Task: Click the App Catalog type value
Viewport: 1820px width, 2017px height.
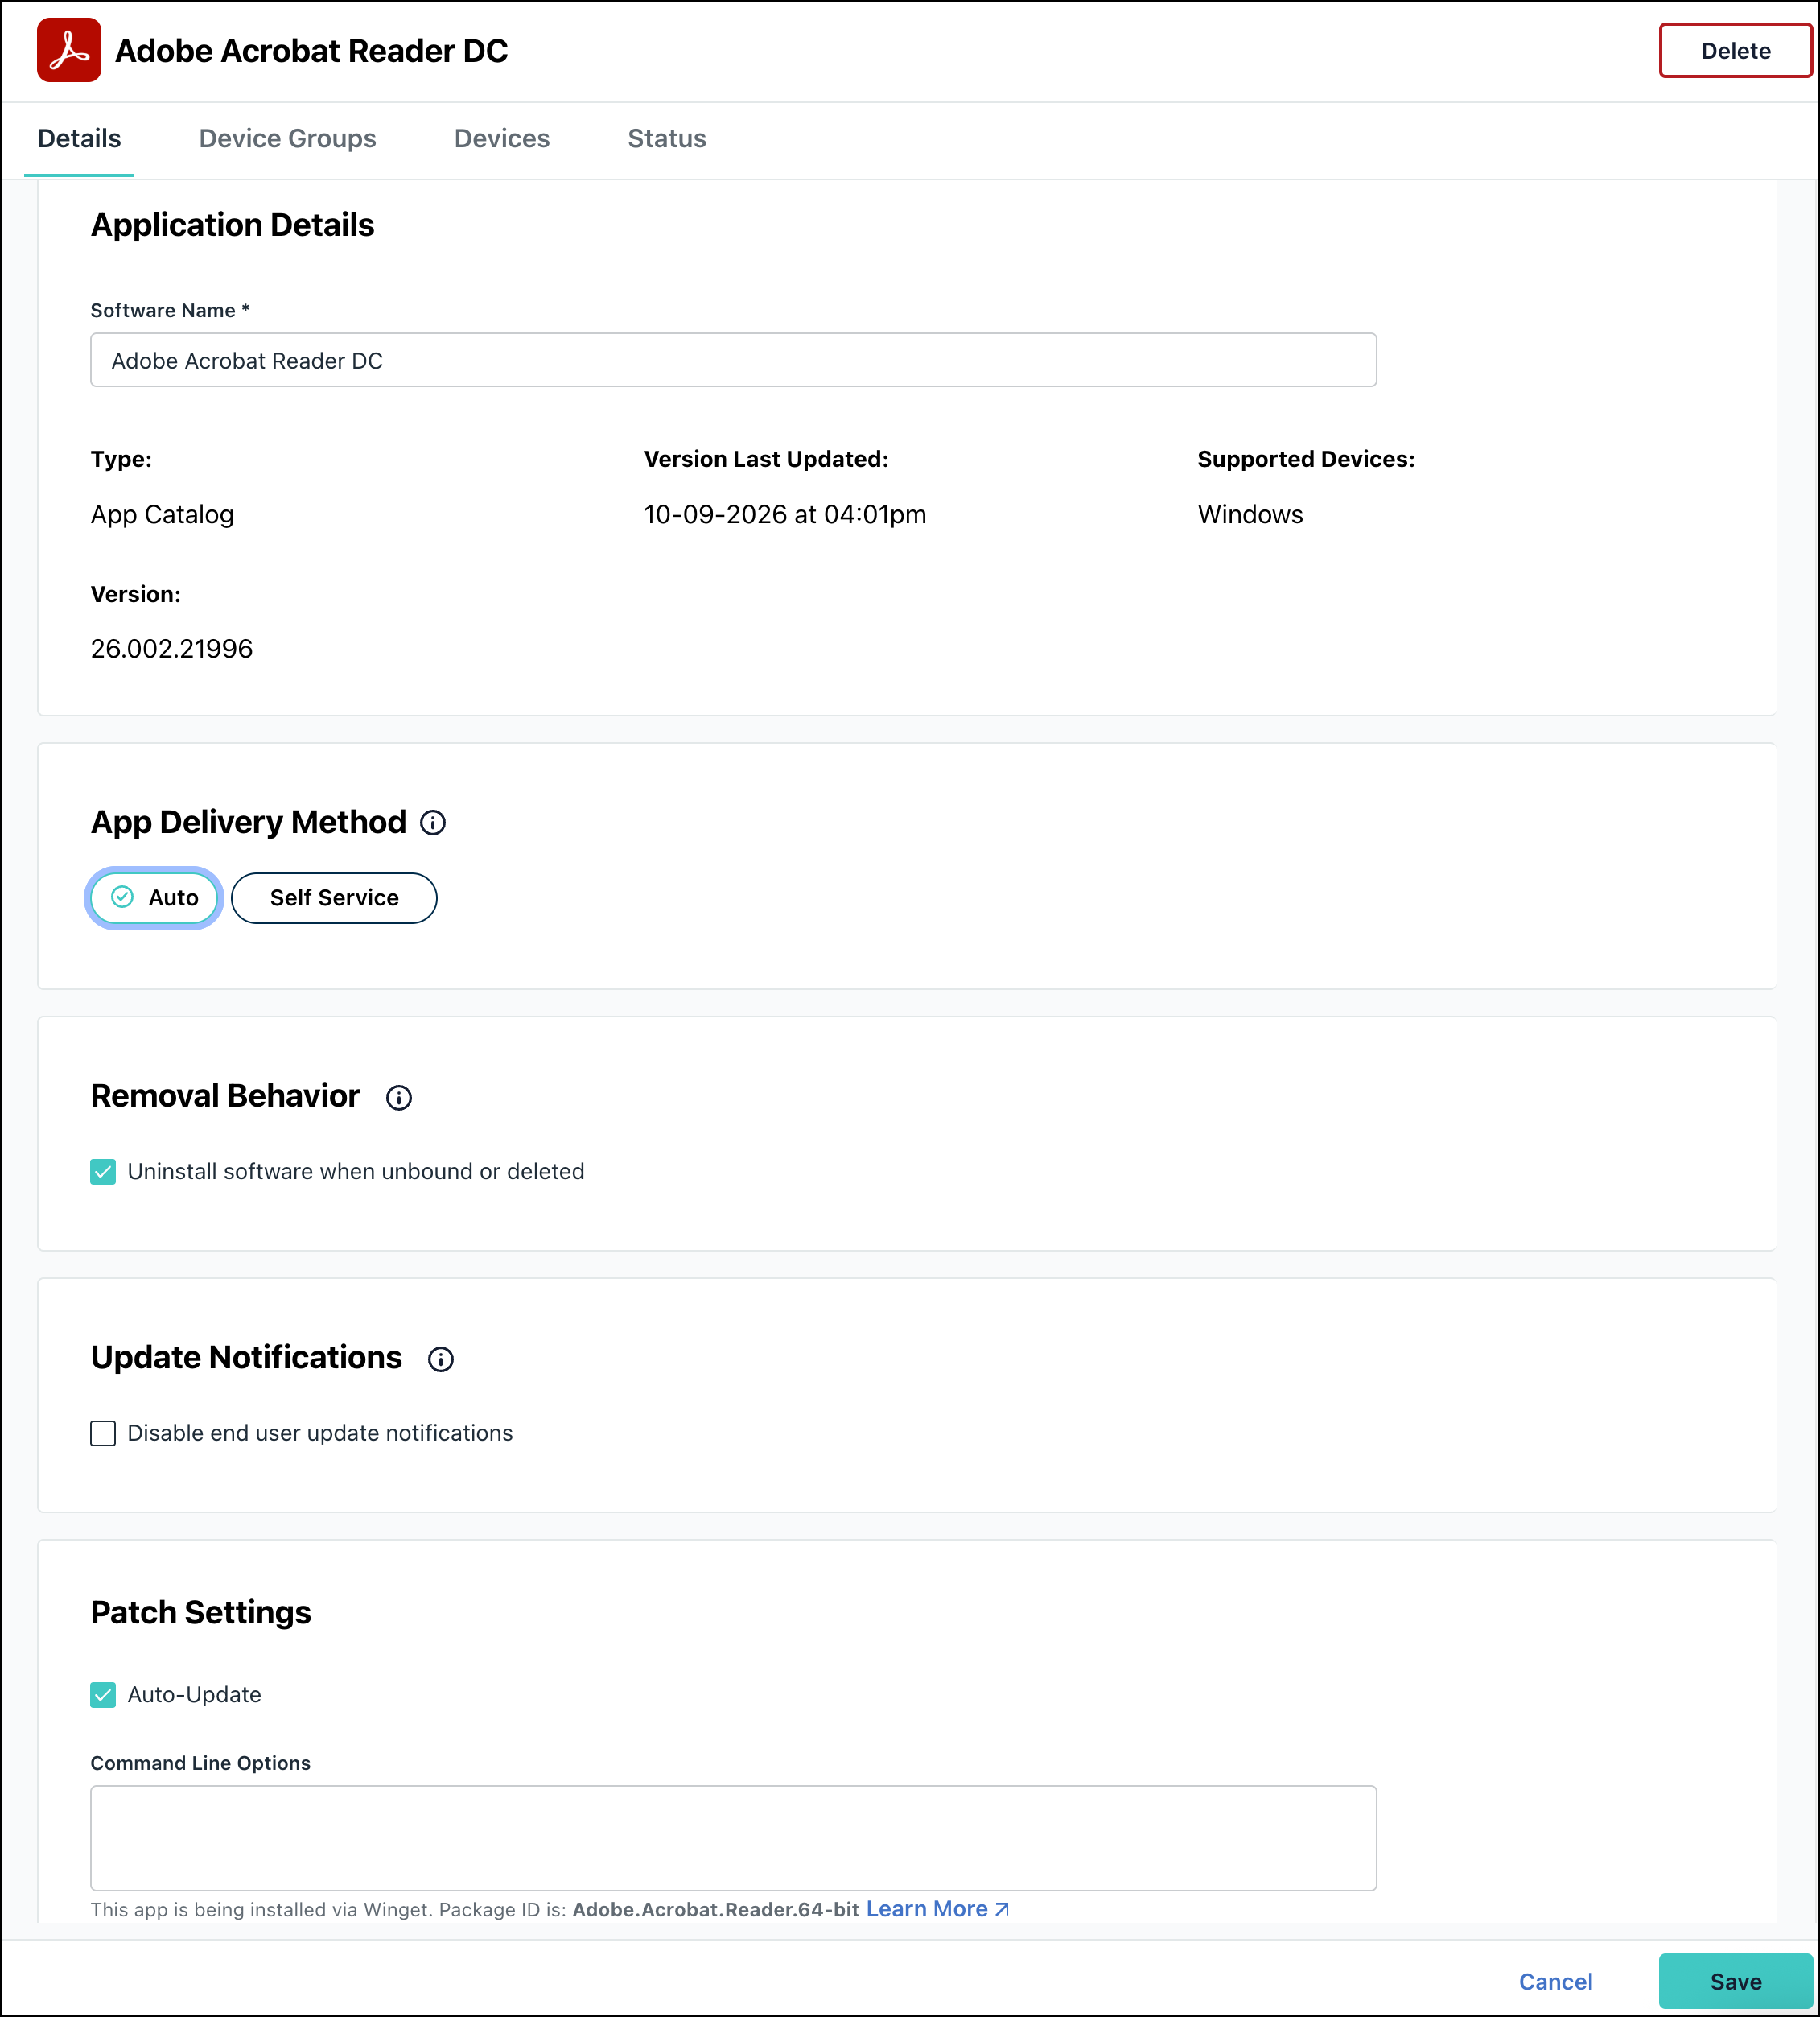Action: click(162, 514)
